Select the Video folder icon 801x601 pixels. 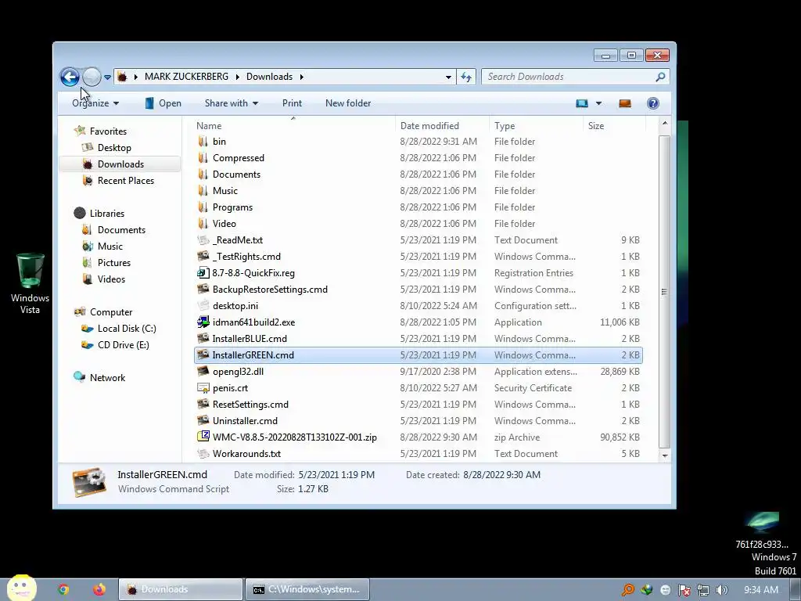point(203,223)
